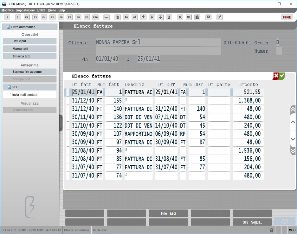Open the Modifica menu
Image resolution: width=297 pixels, height=234 pixels.
[8, 10]
